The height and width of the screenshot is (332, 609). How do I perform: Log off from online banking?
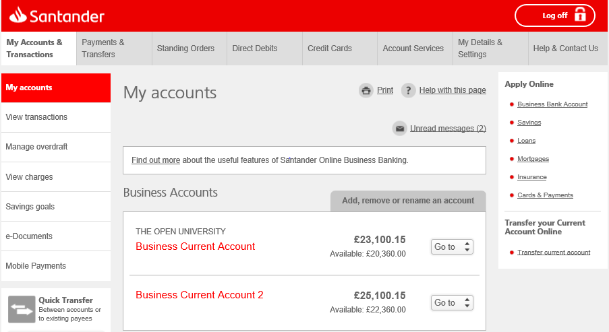point(554,15)
